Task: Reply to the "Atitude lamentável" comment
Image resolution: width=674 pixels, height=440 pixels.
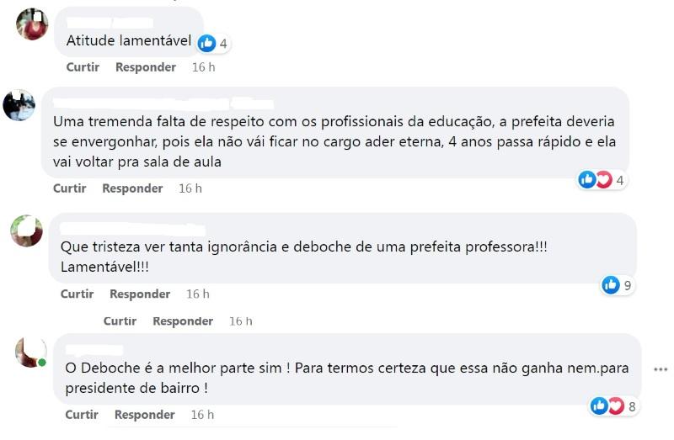Action: (x=145, y=66)
